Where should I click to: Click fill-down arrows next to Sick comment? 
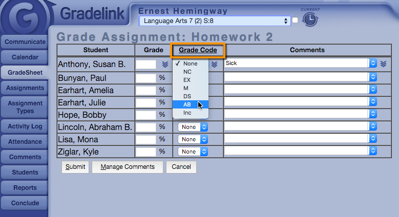point(383,63)
